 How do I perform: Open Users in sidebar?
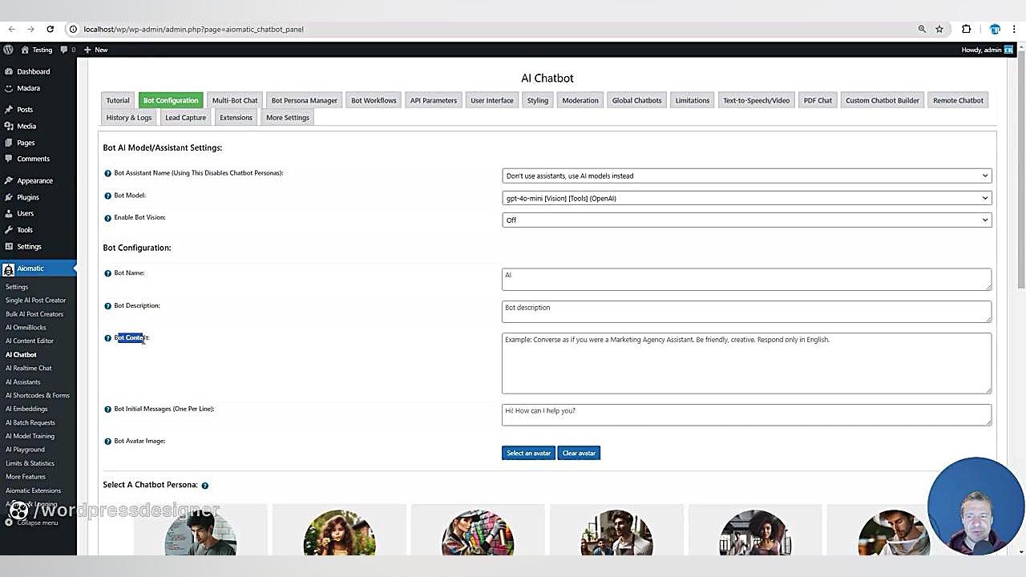click(25, 213)
